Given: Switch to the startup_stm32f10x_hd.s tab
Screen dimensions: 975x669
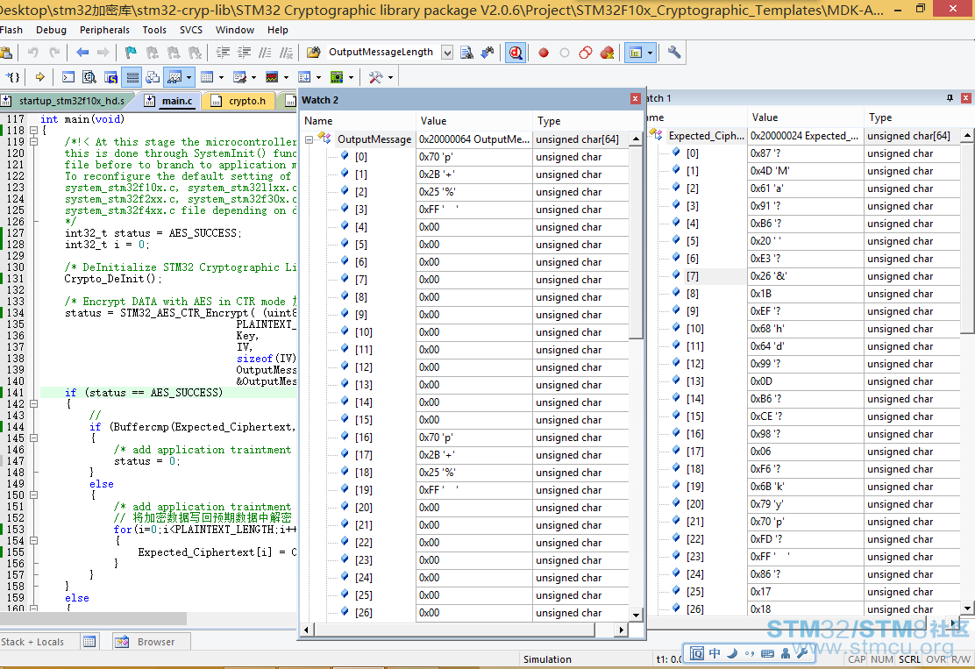Looking at the screenshot, I should [65, 101].
